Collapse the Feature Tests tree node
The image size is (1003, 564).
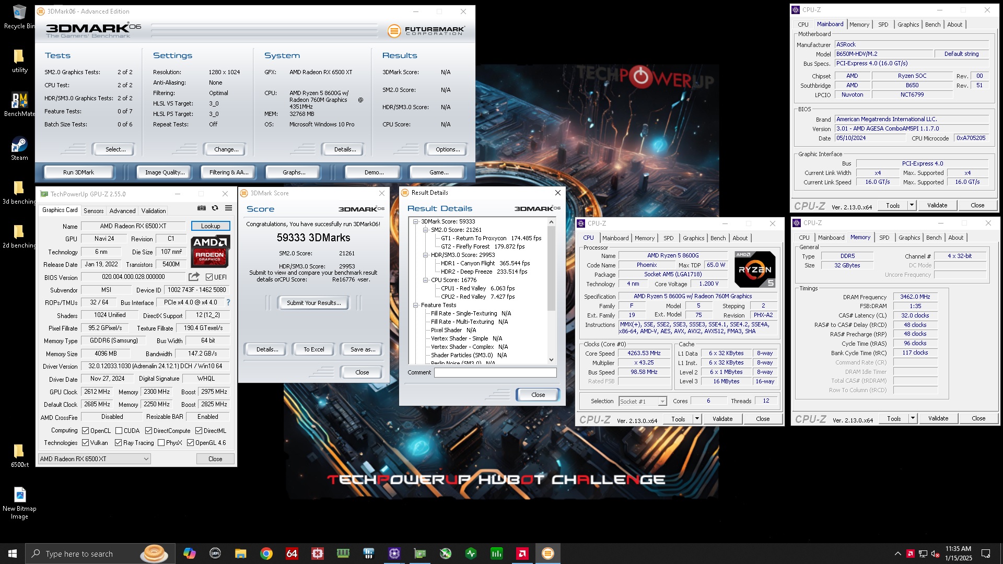[416, 305]
